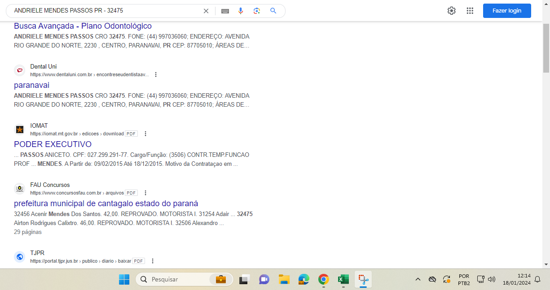Viewport: 550px width, 290px height.
Task: Click the TJPR site name
Action: (37, 253)
